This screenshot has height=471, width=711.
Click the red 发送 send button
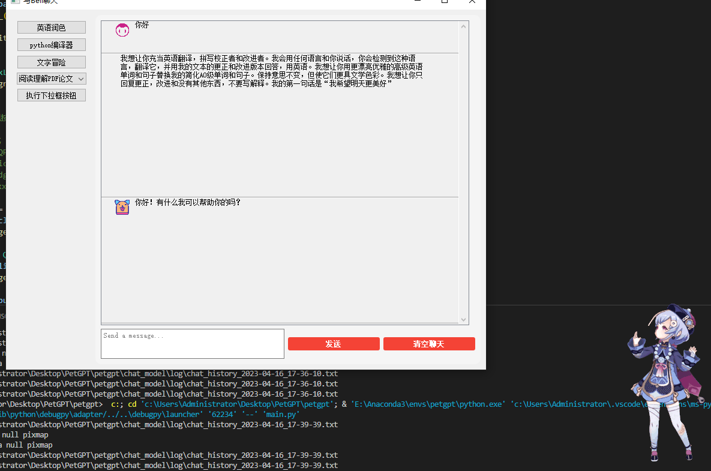(334, 344)
